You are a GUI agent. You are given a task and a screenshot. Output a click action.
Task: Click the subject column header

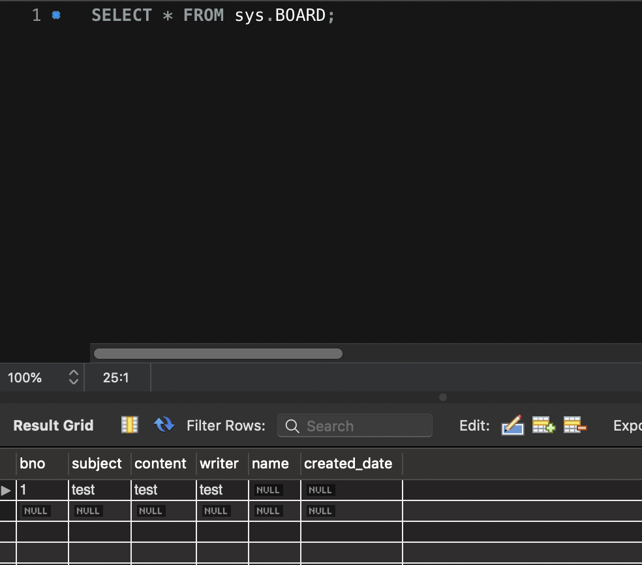tap(99, 463)
